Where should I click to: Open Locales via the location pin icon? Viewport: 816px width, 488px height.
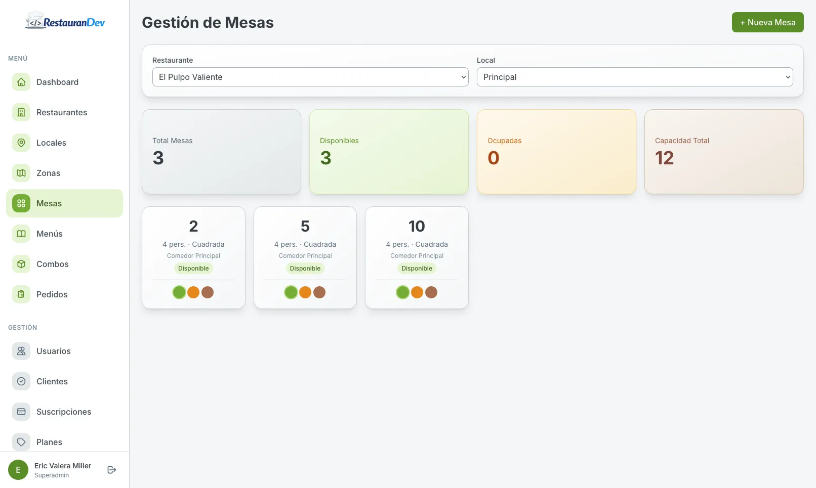[21, 143]
